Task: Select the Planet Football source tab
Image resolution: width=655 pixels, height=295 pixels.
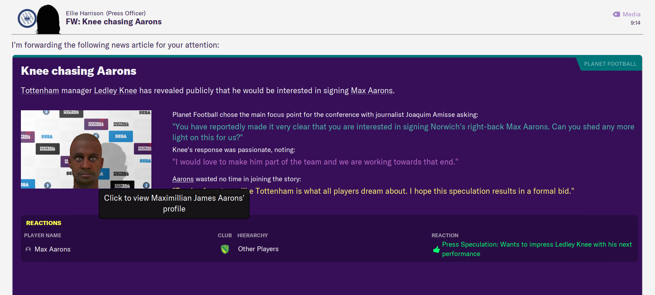Action: click(x=610, y=64)
